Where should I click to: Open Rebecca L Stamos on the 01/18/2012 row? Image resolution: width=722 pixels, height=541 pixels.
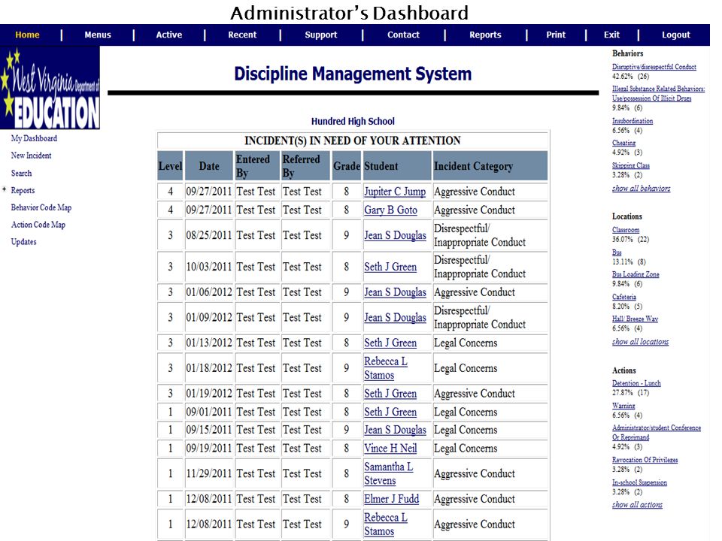[386, 368]
